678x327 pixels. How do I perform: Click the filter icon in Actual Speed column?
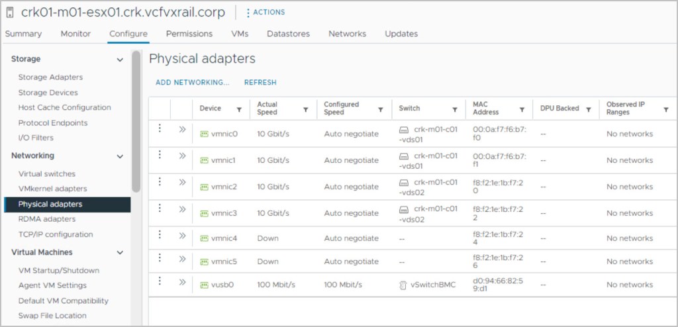pos(305,110)
